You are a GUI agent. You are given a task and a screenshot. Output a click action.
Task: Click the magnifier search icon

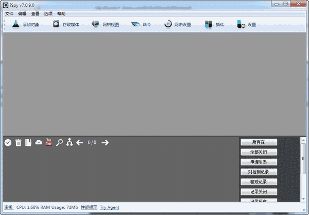click(x=59, y=142)
